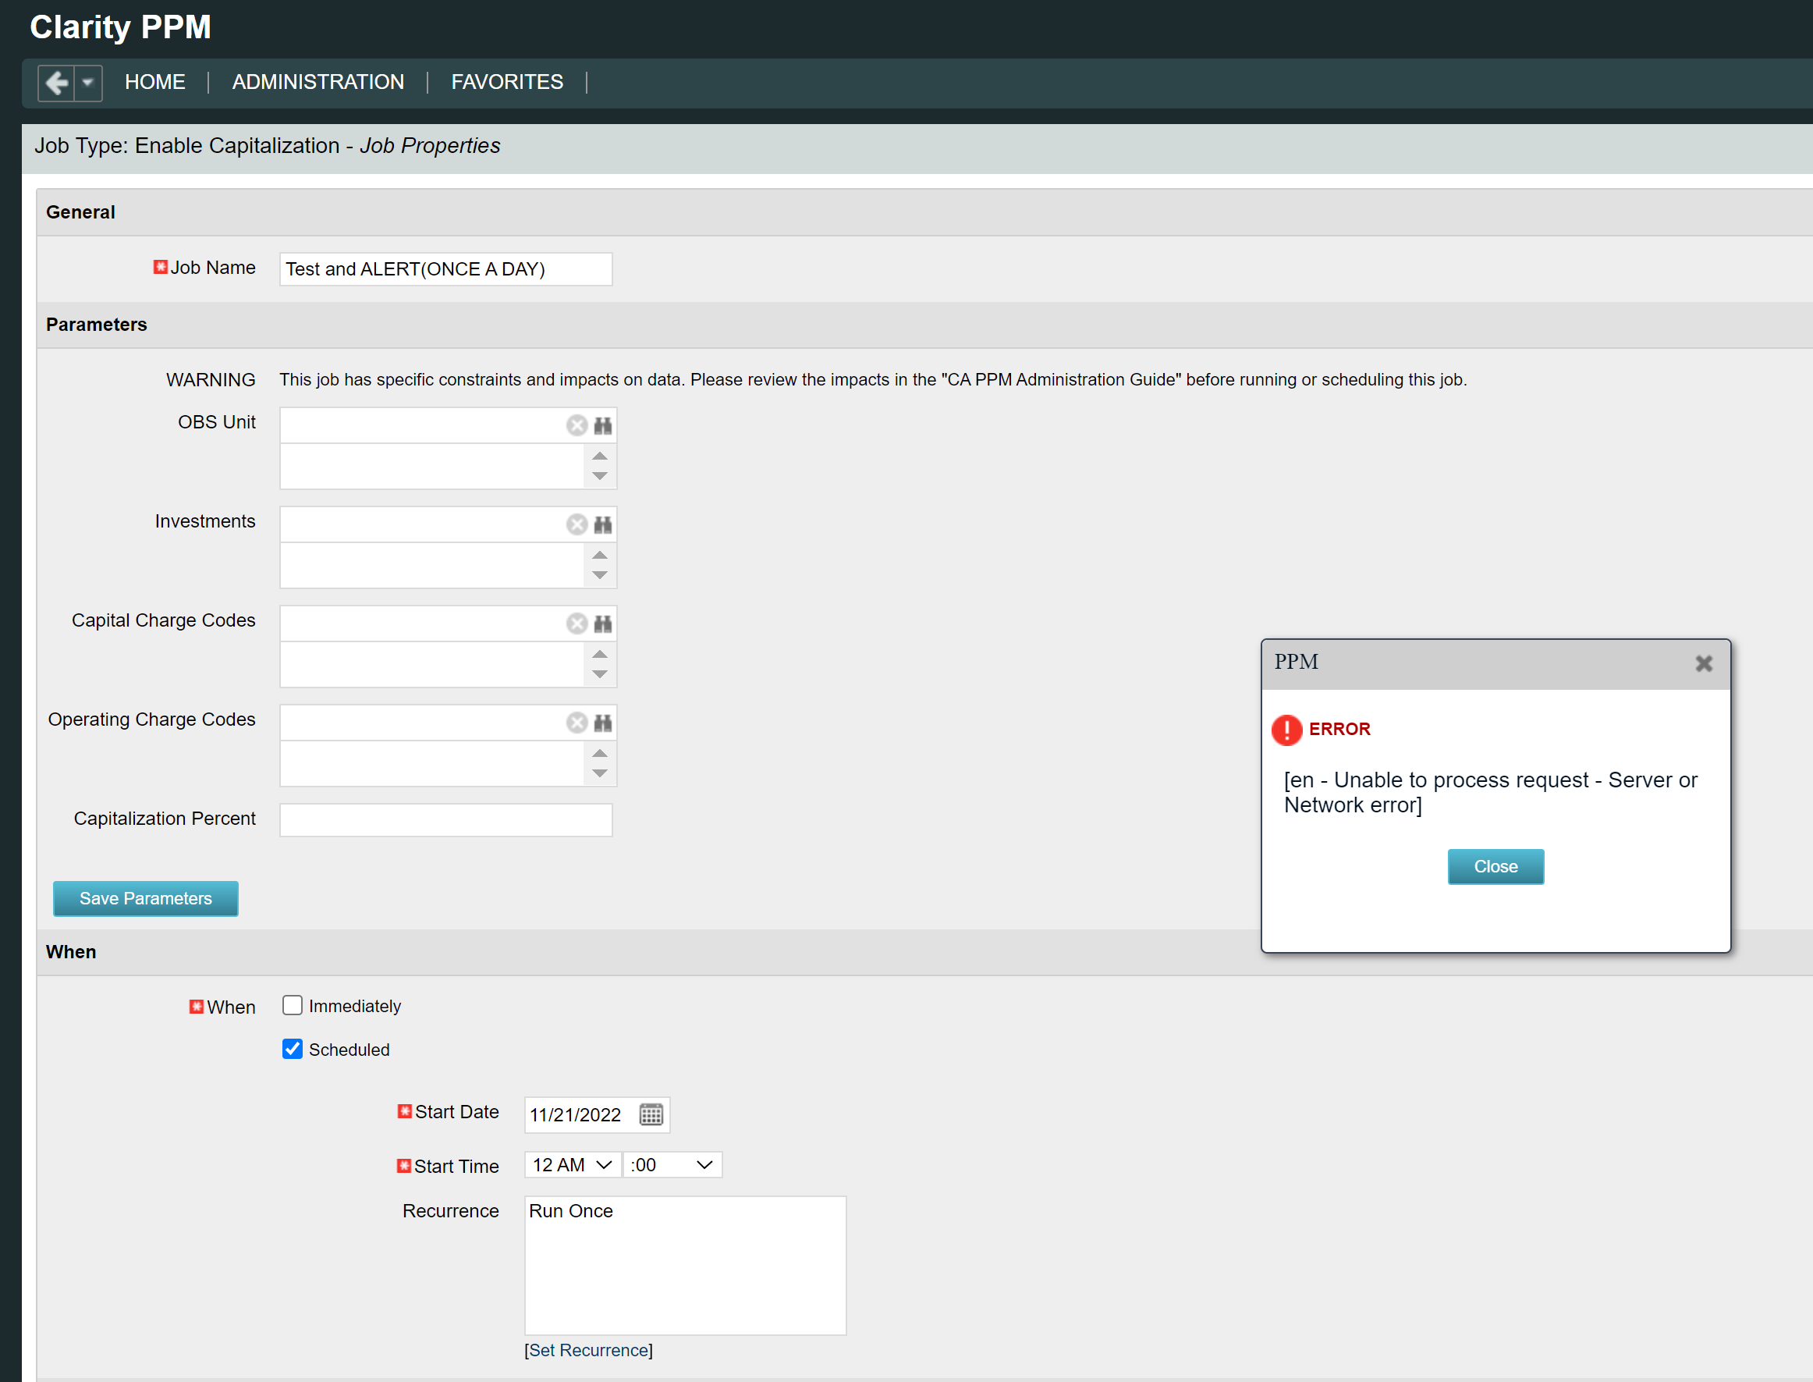Open the FAVORITES menu
This screenshot has width=1813, height=1382.
click(506, 82)
